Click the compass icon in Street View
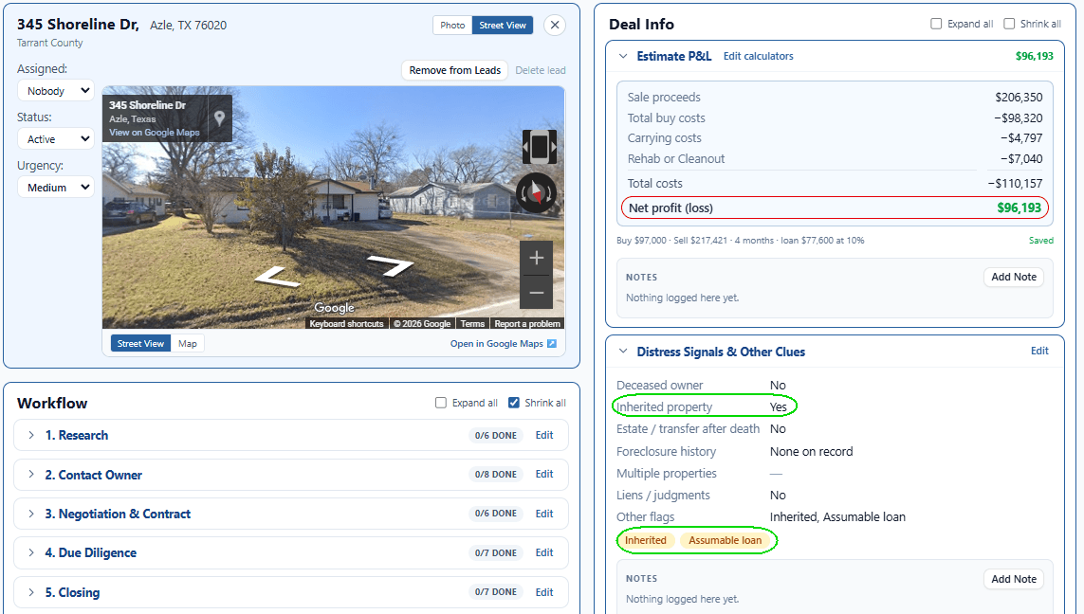The height and width of the screenshot is (614, 1084). coord(537,192)
